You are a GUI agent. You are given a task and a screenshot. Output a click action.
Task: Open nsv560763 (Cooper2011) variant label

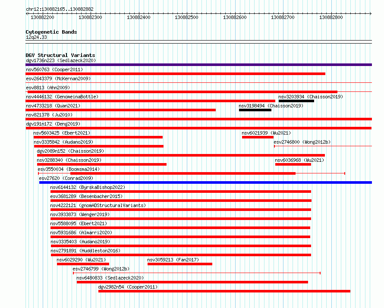54,69
